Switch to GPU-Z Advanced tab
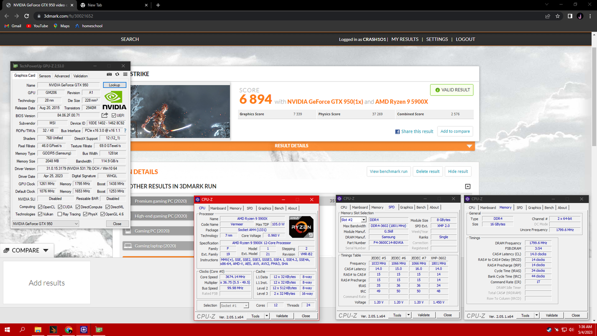The height and width of the screenshot is (336, 597). [62, 76]
